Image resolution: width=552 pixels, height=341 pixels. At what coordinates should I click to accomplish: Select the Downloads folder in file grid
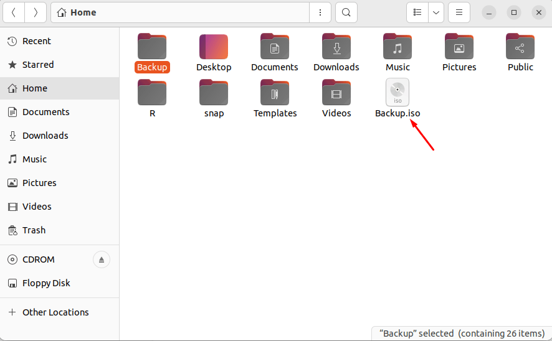pos(336,47)
